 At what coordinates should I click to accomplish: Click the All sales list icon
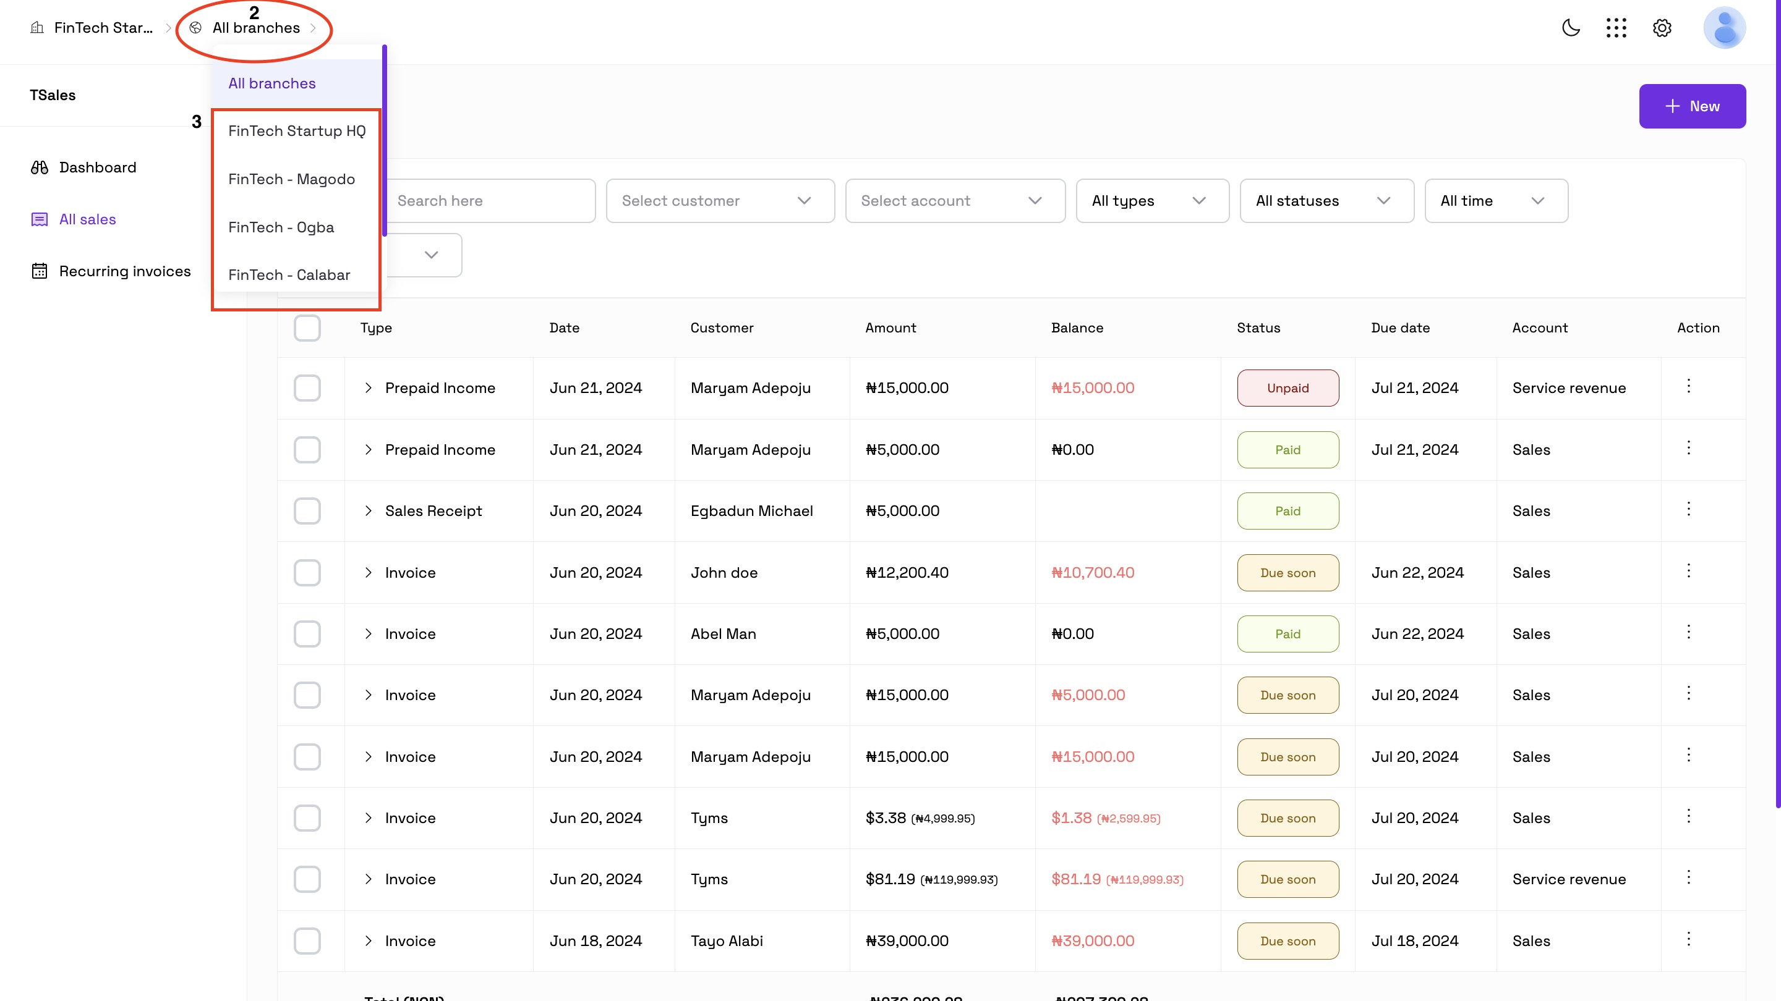click(40, 219)
